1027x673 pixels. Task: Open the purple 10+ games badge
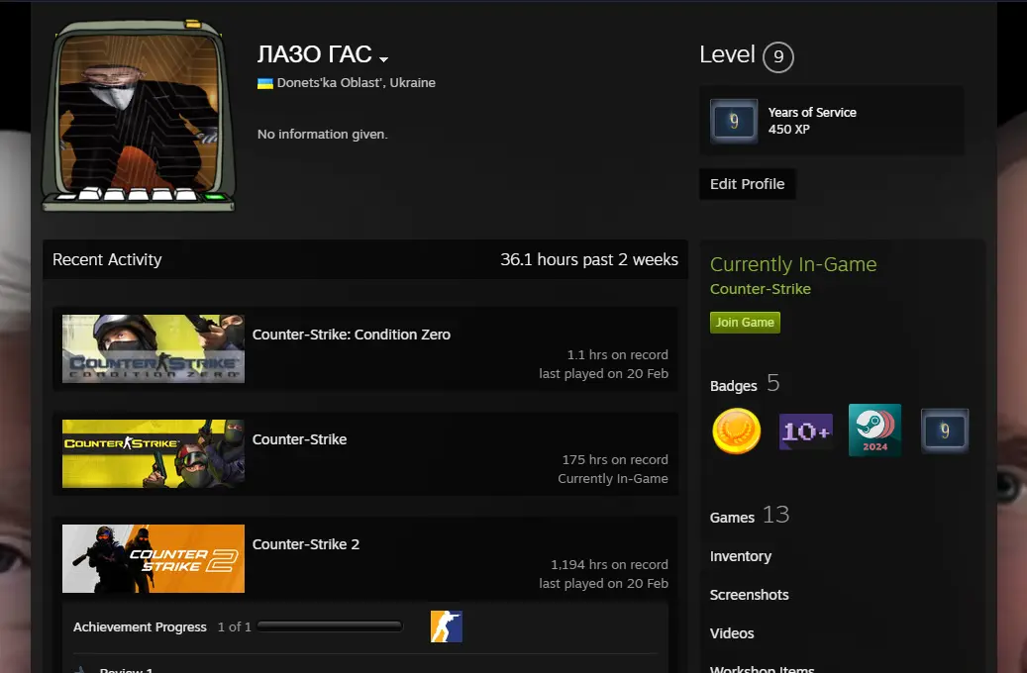tap(805, 431)
